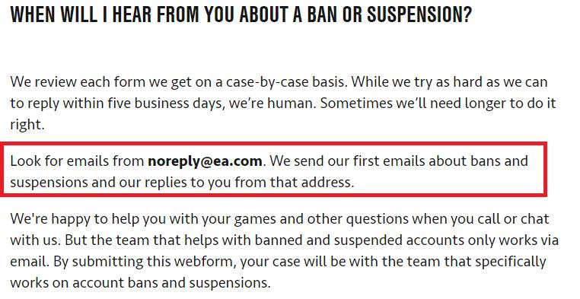580x299 pixels.
Task: Click the text 'Look for emails from'
Action: click(x=77, y=161)
